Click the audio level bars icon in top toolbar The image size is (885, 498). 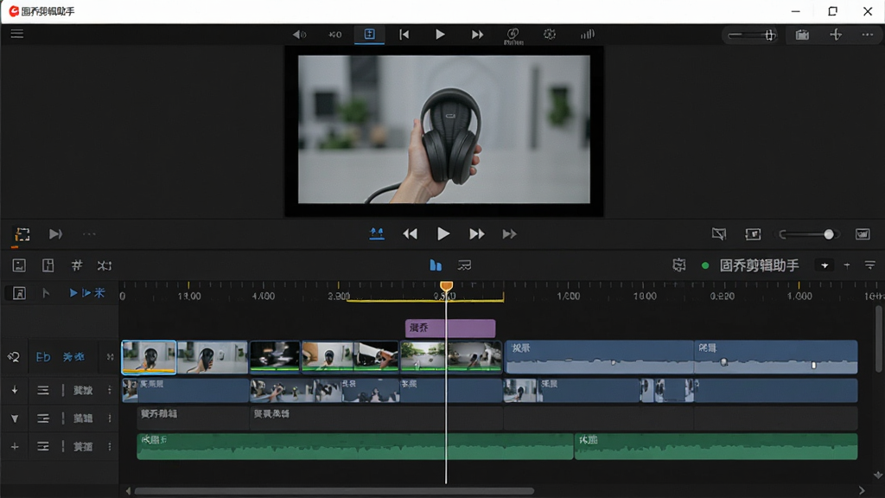[587, 35]
